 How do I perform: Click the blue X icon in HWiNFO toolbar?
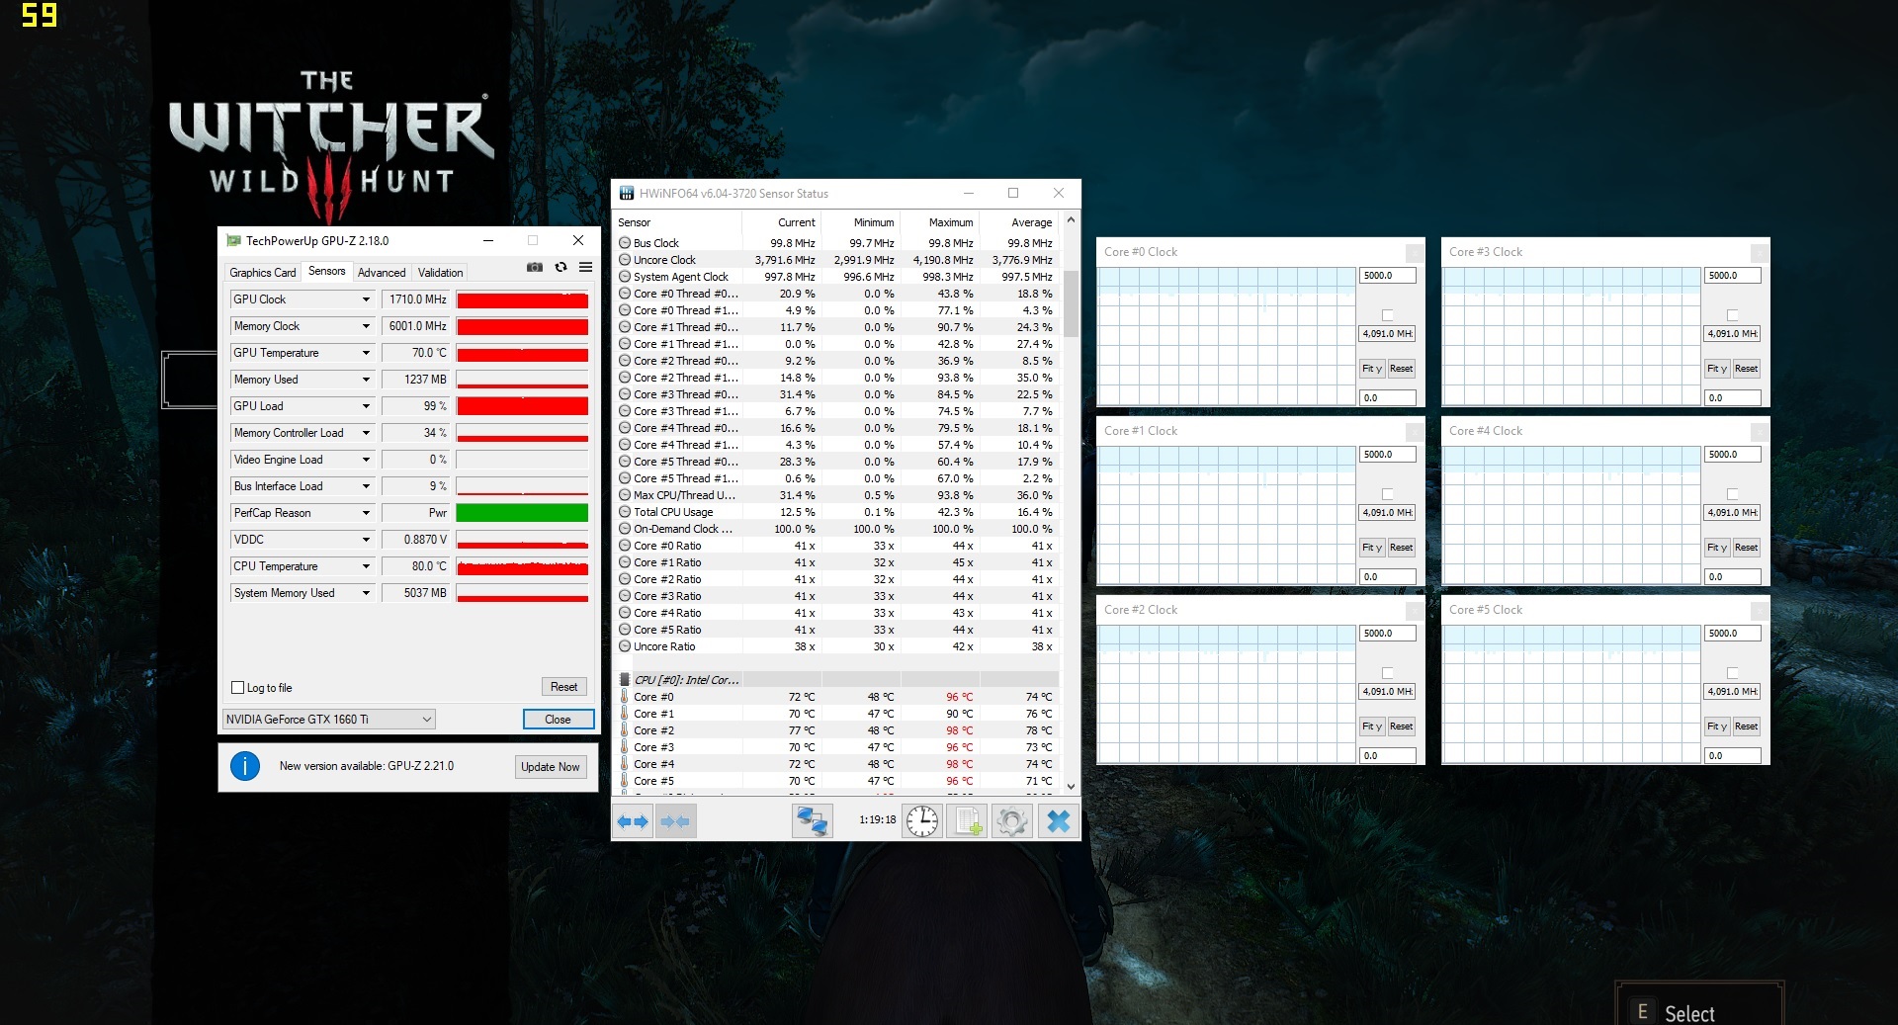1058,821
